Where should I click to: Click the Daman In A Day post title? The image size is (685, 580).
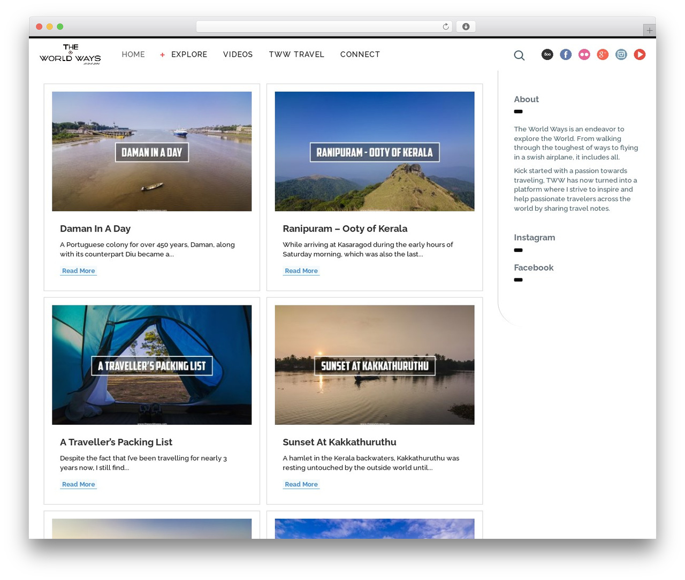pyautogui.click(x=95, y=228)
